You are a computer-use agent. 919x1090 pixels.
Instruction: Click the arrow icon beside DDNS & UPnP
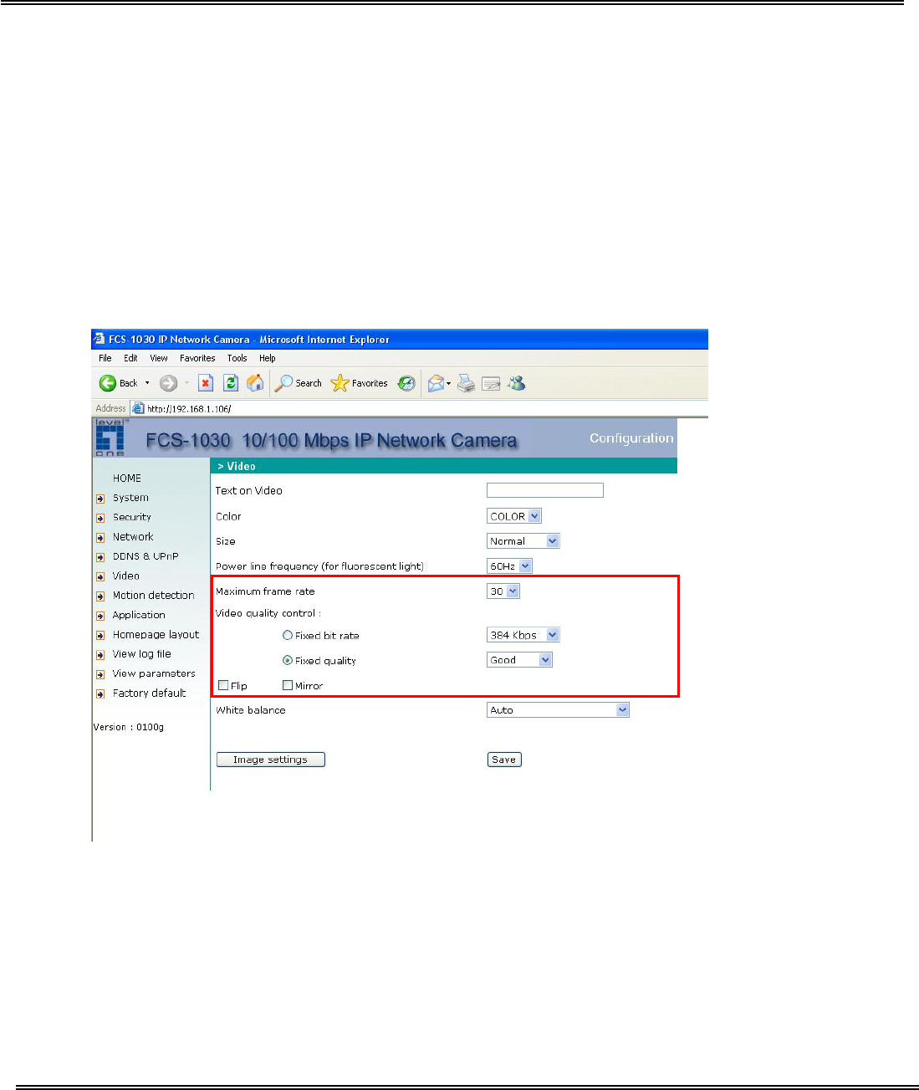tap(100, 557)
